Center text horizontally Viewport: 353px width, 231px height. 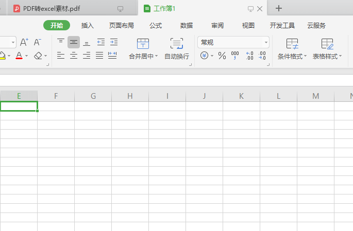coord(74,55)
